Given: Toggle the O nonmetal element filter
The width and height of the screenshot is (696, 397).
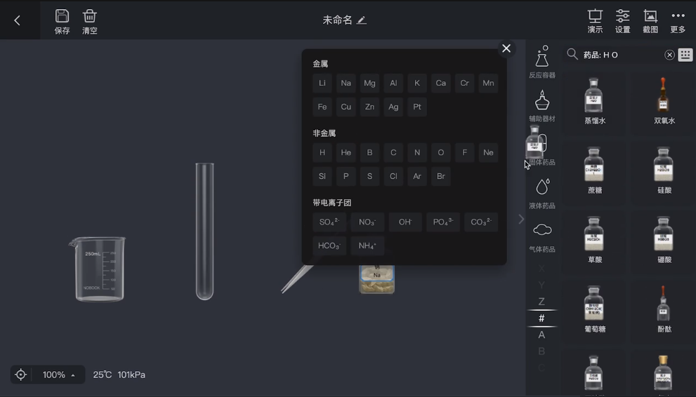Looking at the screenshot, I should pos(440,152).
